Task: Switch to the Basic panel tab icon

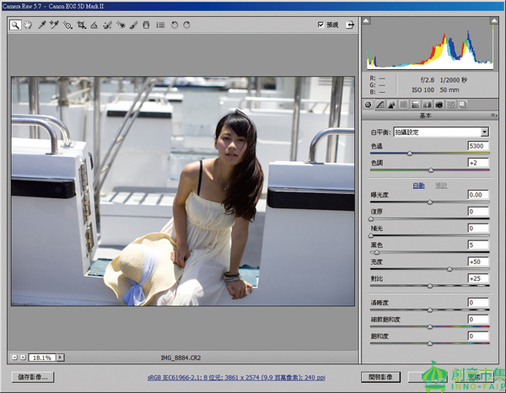Action: point(368,105)
